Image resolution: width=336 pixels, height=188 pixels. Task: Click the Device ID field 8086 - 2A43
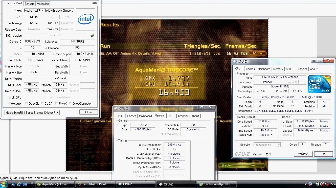(x=33, y=41)
